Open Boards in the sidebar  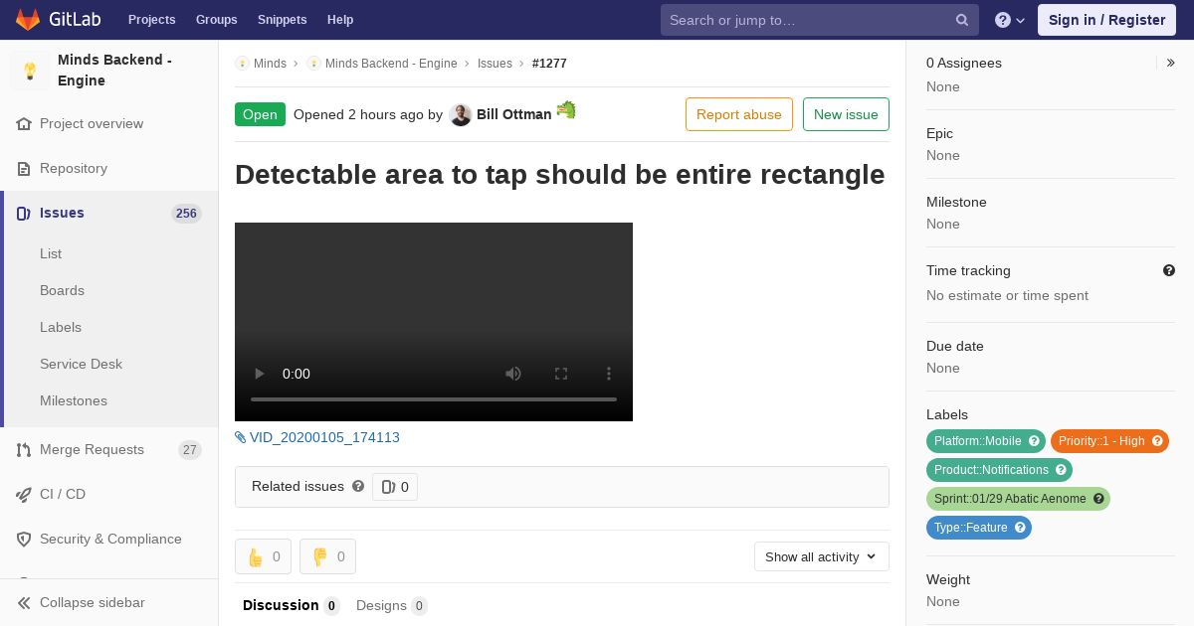click(x=62, y=290)
